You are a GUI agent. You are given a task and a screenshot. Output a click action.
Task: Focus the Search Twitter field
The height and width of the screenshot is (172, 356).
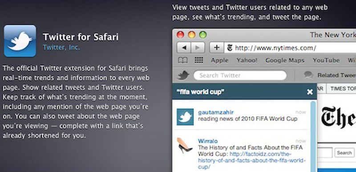[x=240, y=75]
